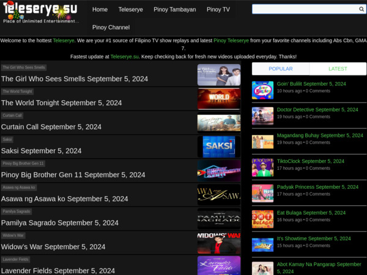Open The World Tonight September 5, 2024 post
367x275 pixels.
[61, 103]
